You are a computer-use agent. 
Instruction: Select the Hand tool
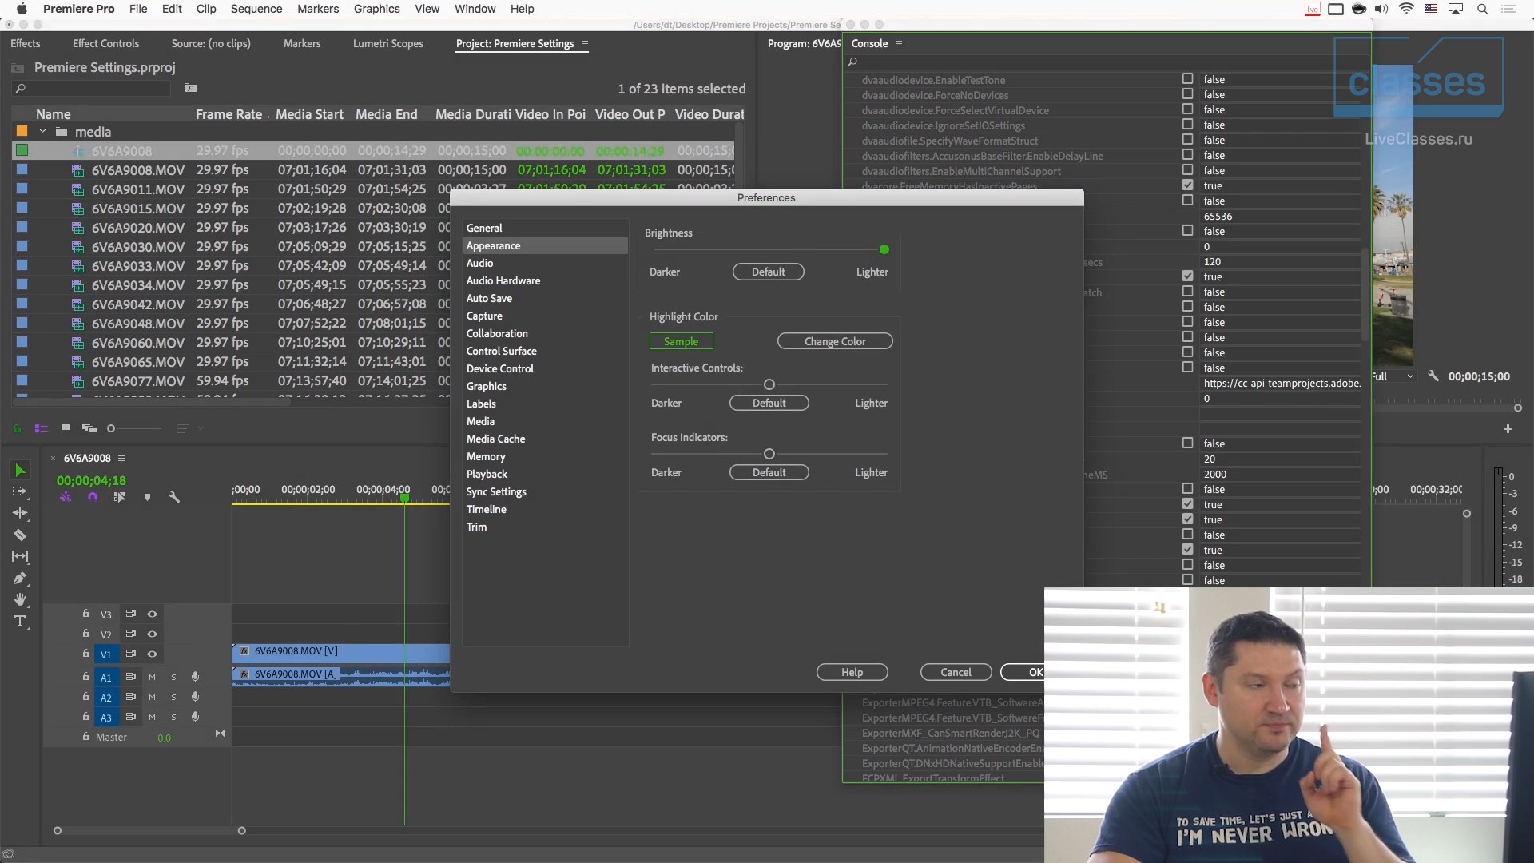pyautogui.click(x=20, y=599)
